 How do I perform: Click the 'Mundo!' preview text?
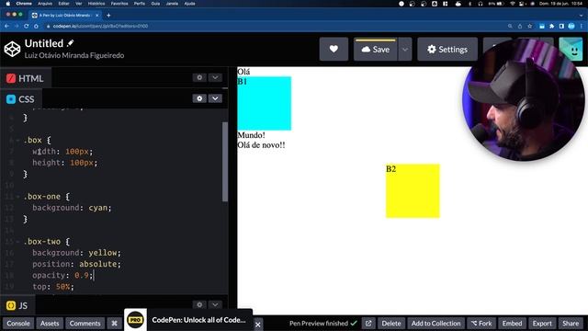[251, 135]
